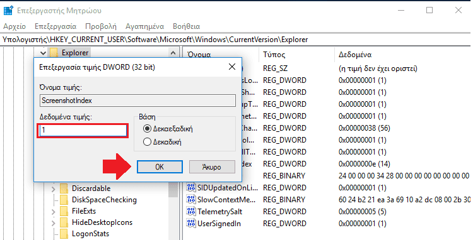Click the 0x00000005 (5) data cell

[x=362, y=212]
